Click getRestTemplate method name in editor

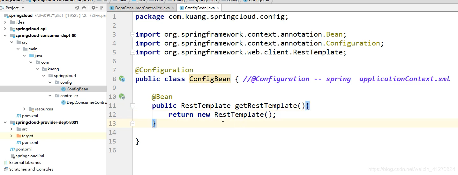(266, 106)
